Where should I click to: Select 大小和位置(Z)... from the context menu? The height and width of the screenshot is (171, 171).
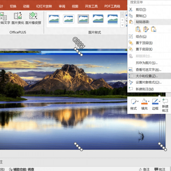click(146, 76)
